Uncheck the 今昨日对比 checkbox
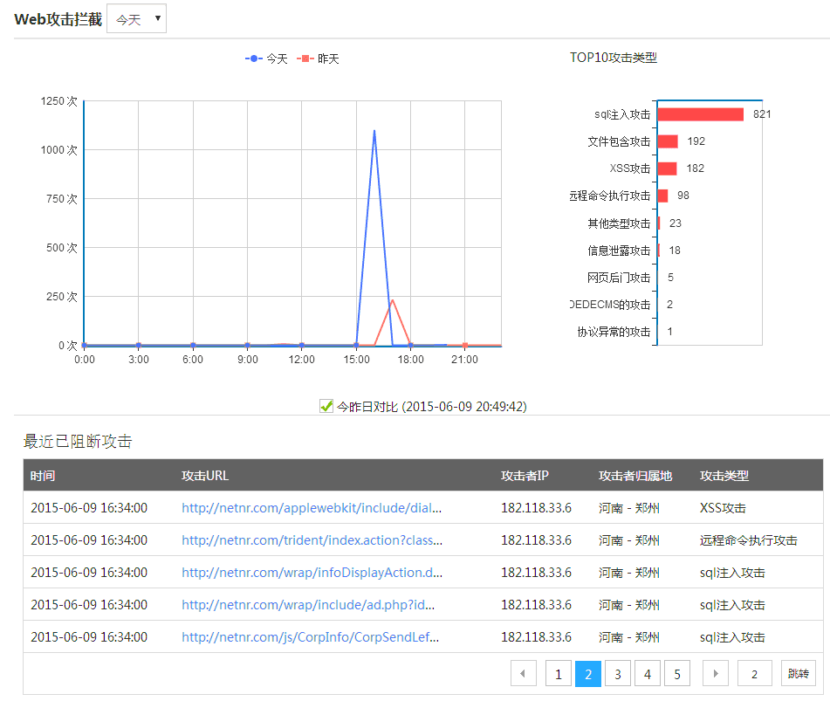830x701 pixels. [327, 406]
